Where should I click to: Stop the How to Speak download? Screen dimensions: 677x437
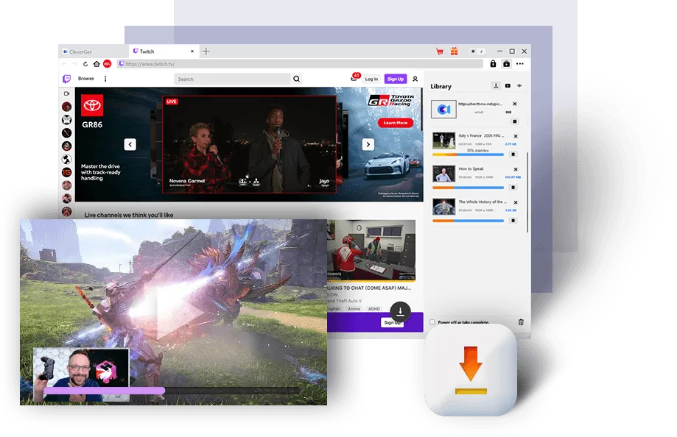tap(513, 188)
